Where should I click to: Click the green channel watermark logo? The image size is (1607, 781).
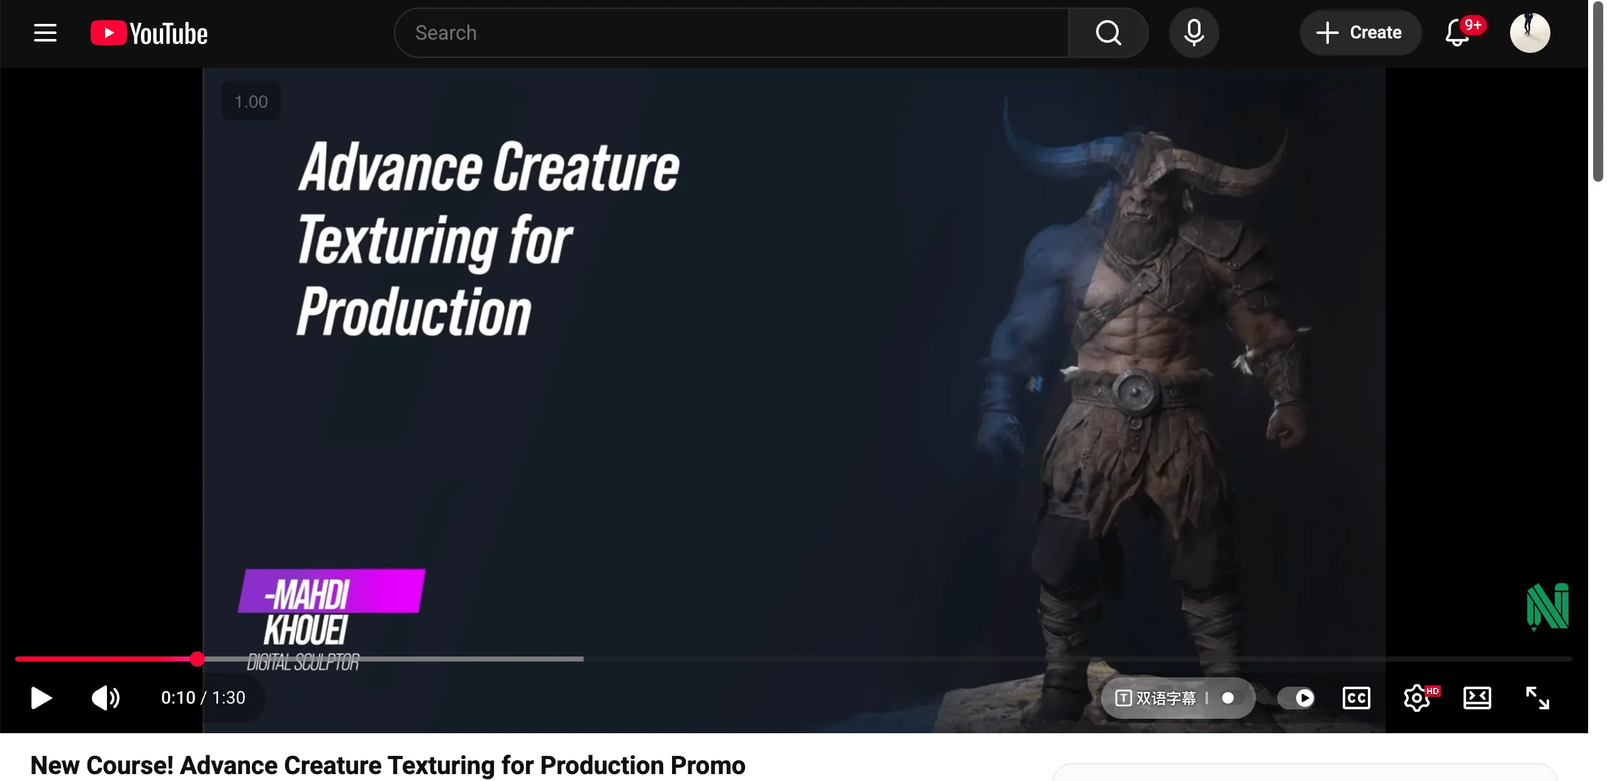(1547, 606)
